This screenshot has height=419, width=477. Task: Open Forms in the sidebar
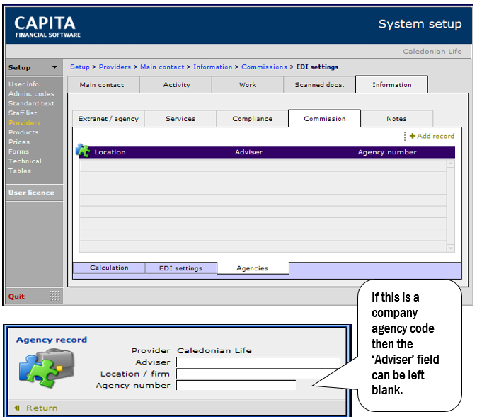19,151
